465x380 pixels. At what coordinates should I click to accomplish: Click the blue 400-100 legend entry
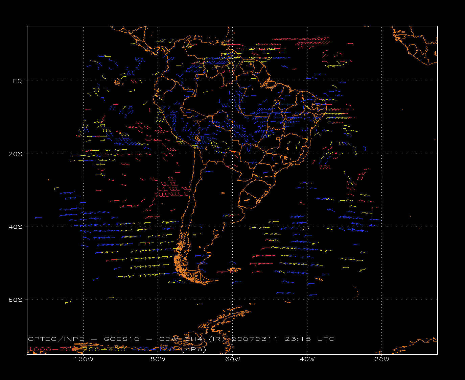click(x=154, y=349)
